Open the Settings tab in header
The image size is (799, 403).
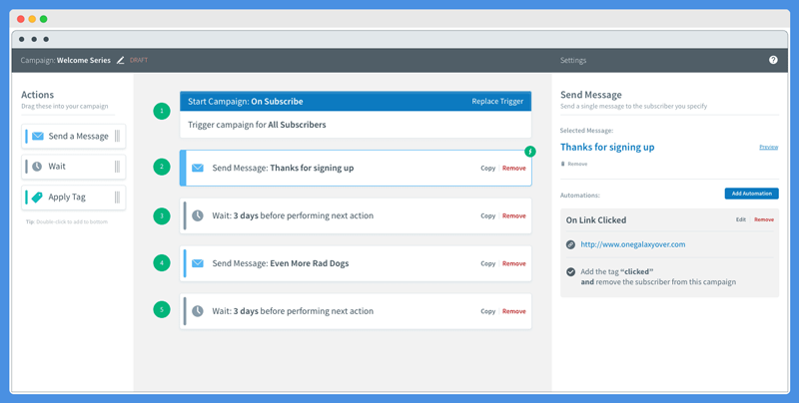click(x=573, y=60)
